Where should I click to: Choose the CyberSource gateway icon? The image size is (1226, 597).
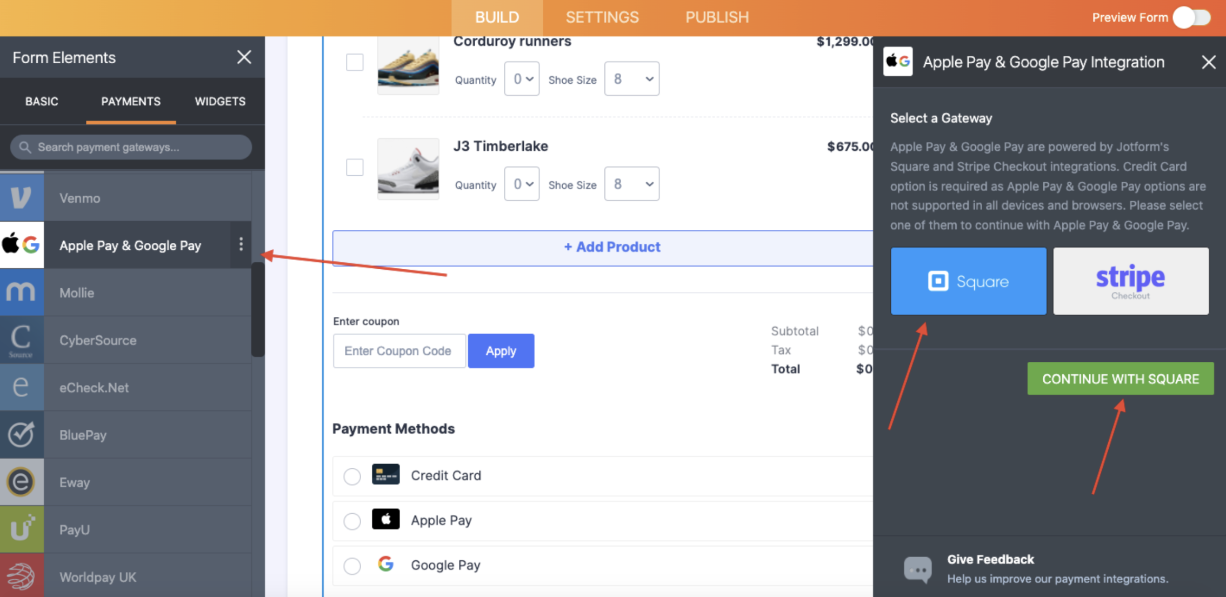pyautogui.click(x=22, y=340)
